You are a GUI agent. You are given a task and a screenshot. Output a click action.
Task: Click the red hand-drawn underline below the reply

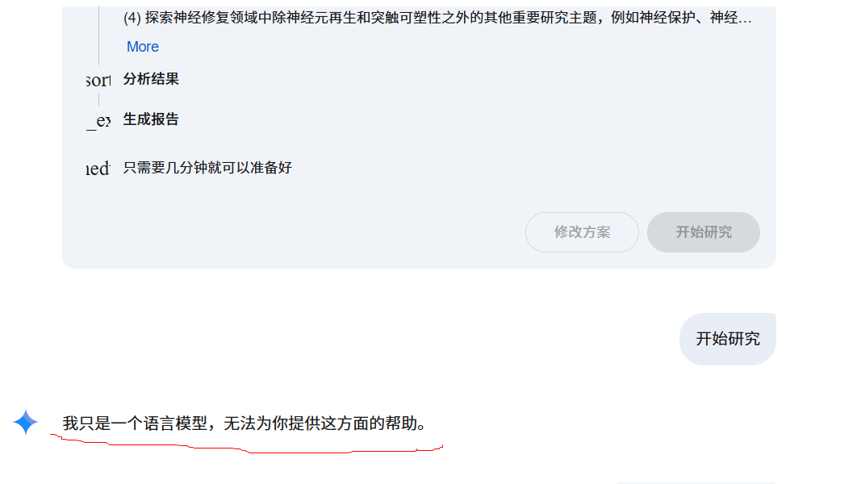(x=247, y=444)
